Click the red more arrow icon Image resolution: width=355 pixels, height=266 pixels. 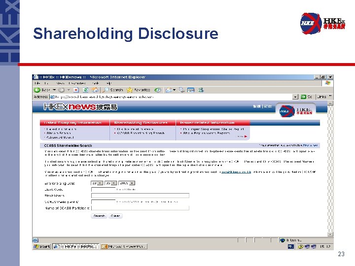click(246, 136)
